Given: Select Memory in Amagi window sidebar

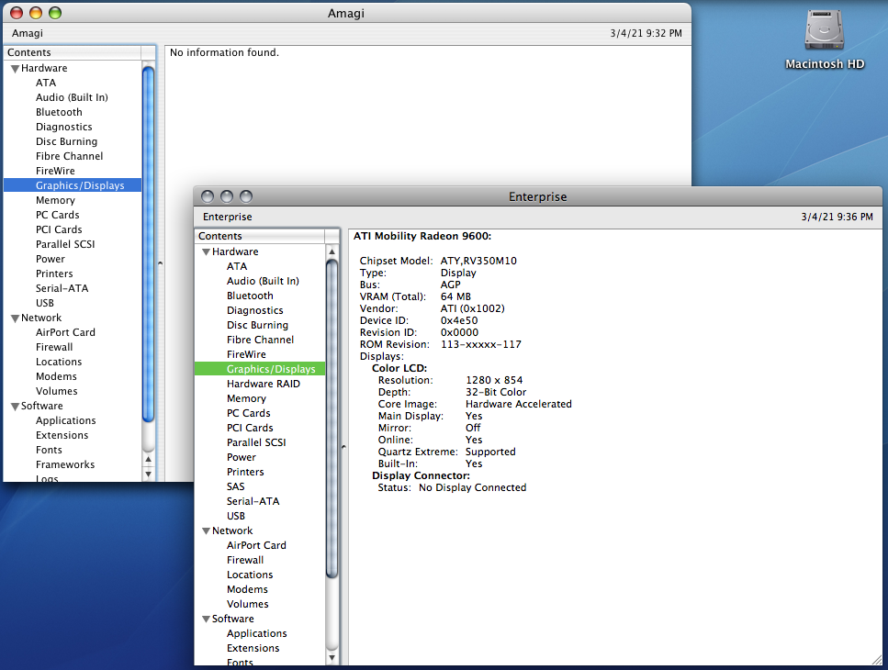Looking at the screenshot, I should coord(55,200).
